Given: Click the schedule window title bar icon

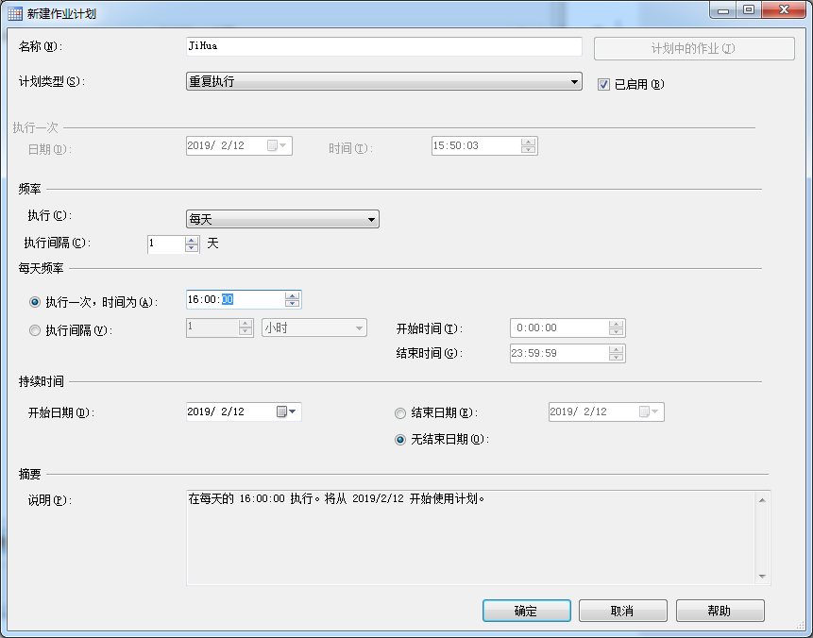Looking at the screenshot, I should (x=14, y=13).
